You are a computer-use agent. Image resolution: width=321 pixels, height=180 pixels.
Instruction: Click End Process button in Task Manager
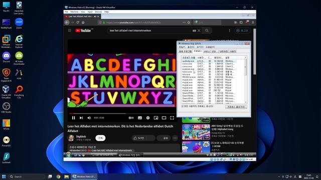(x=236, y=107)
